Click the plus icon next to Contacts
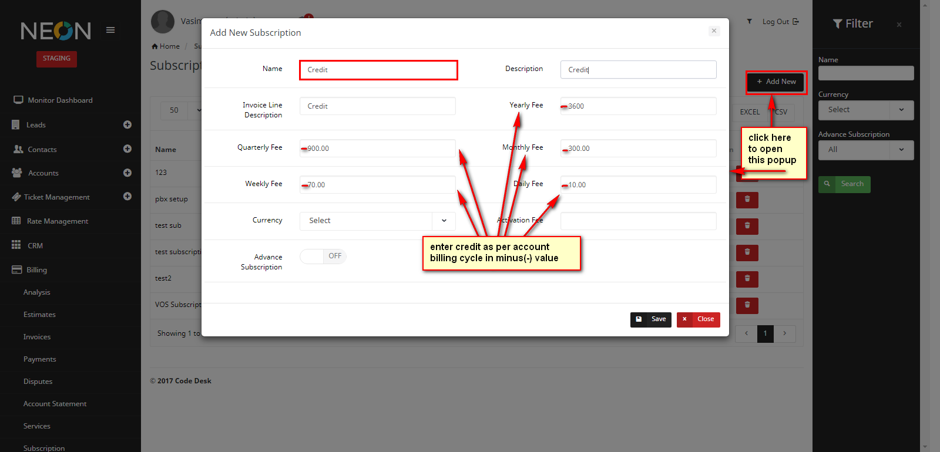The width and height of the screenshot is (940, 452). pos(127,149)
